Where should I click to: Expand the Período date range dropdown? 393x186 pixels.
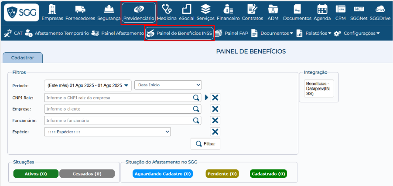point(88,85)
